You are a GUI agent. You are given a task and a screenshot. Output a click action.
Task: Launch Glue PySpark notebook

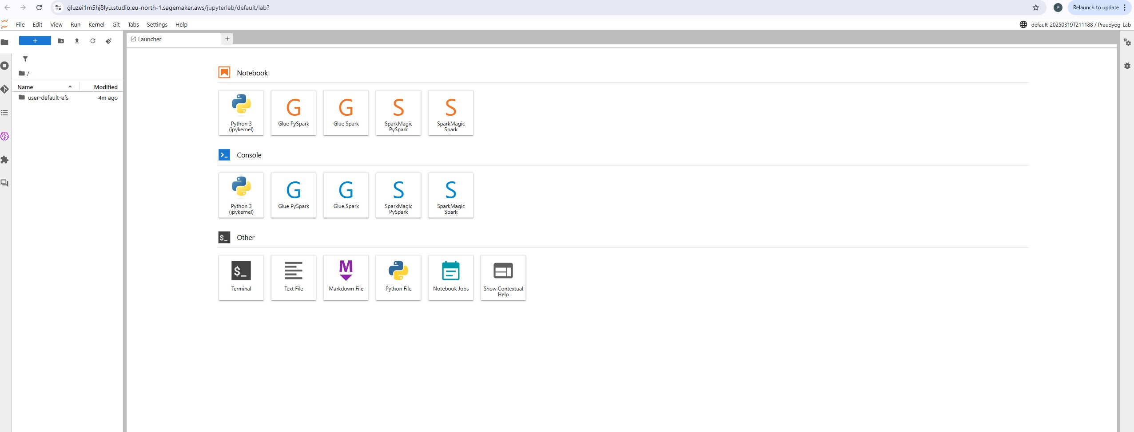[293, 113]
